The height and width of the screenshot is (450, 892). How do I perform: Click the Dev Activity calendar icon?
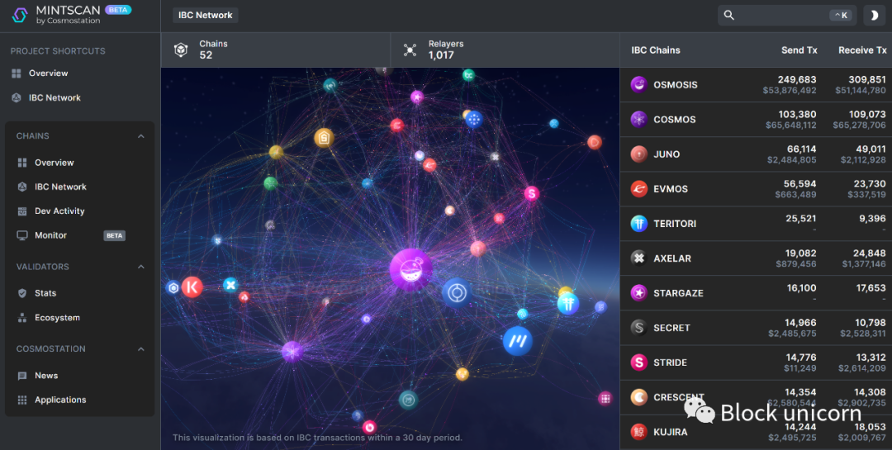[22, 211]
